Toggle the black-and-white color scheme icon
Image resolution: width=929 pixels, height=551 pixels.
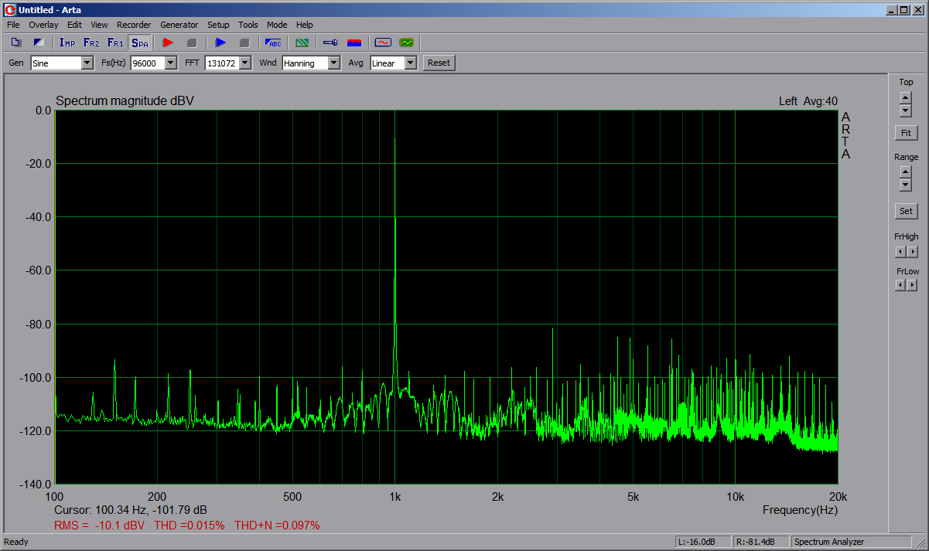click(39, 43)
